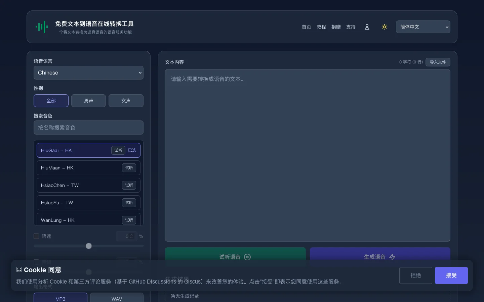Accept cookies with the 接受 button

(451, 275)
